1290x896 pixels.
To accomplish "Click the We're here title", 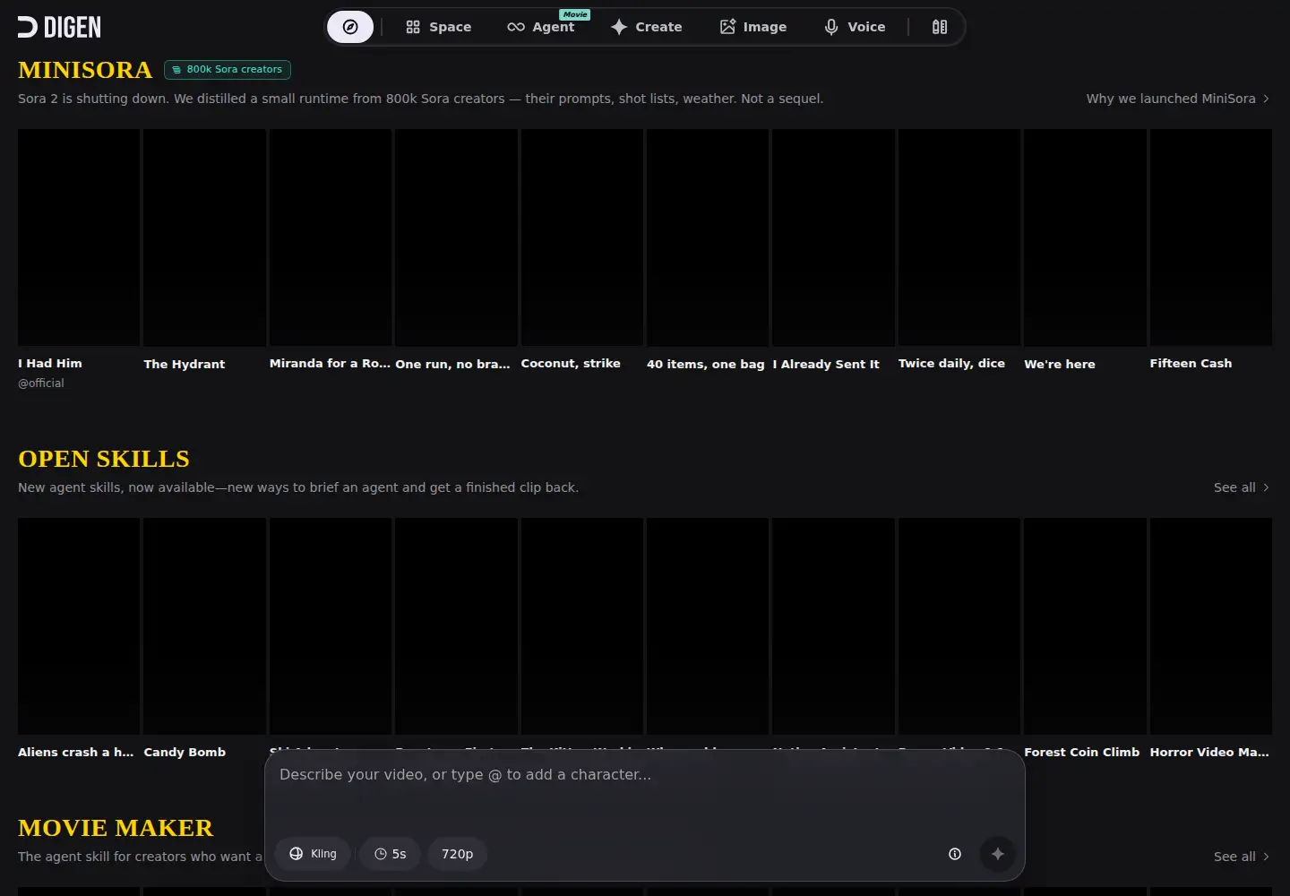I will 1060,364.
